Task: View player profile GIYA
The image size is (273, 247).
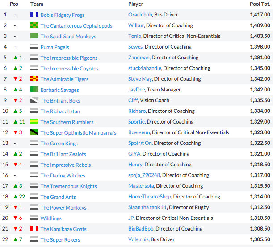Action: [x=134, y=154]
